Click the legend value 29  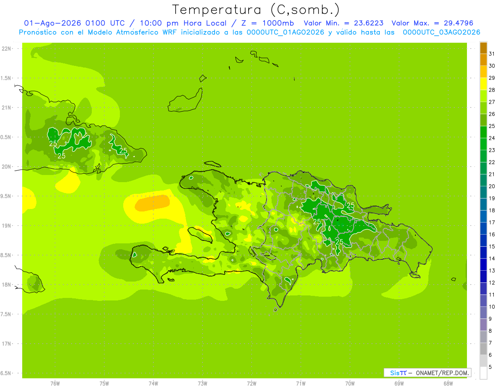point(492,78)
